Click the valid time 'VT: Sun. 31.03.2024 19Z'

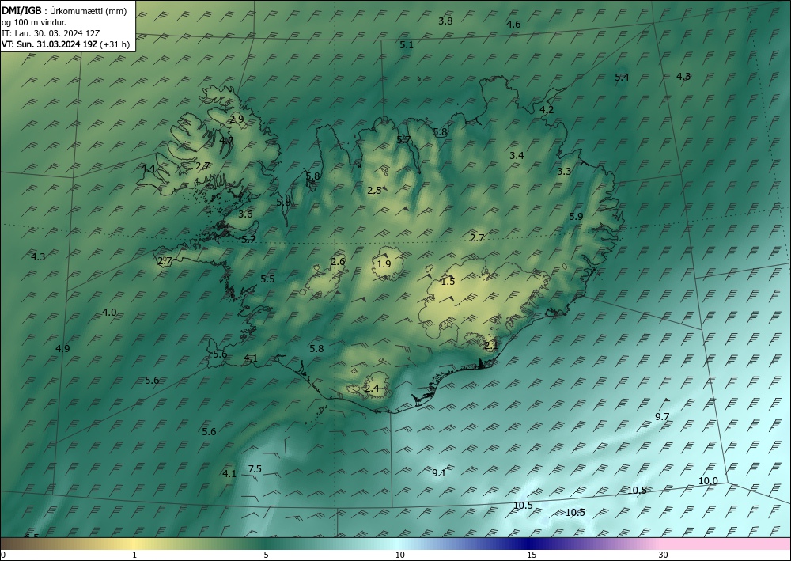[49, 44]
